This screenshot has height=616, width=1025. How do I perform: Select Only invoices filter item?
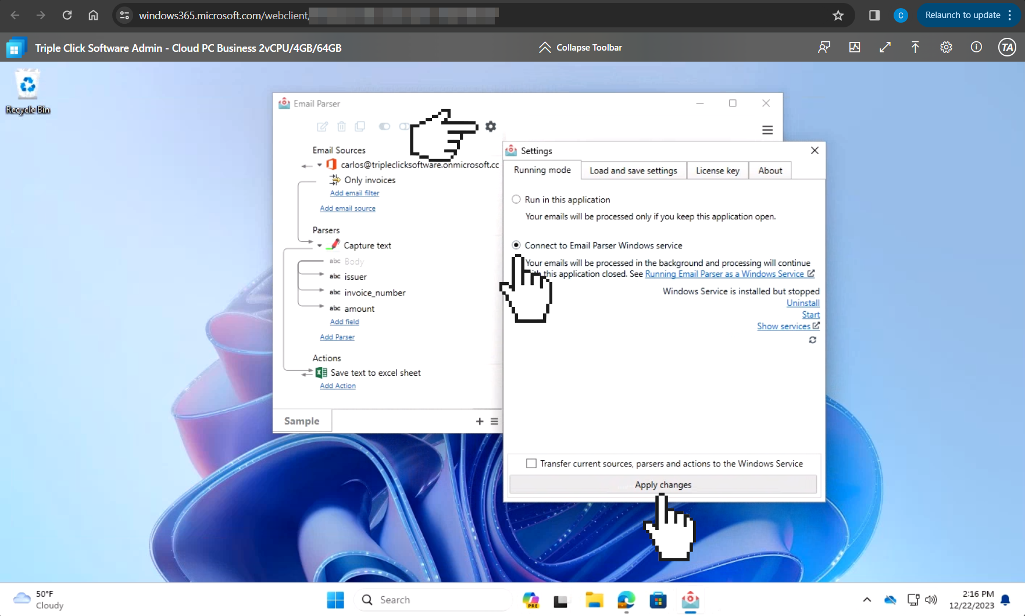click(x=370, y=180)
